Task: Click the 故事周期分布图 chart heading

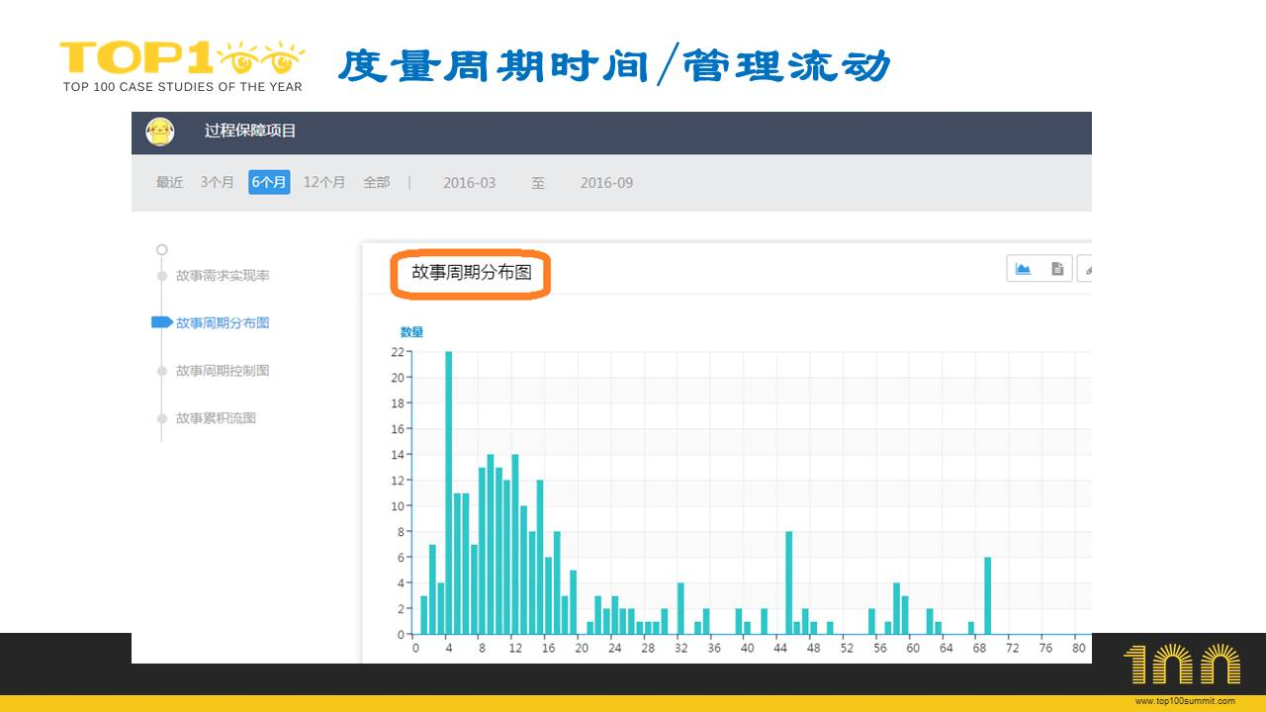Action: [472, 272]
